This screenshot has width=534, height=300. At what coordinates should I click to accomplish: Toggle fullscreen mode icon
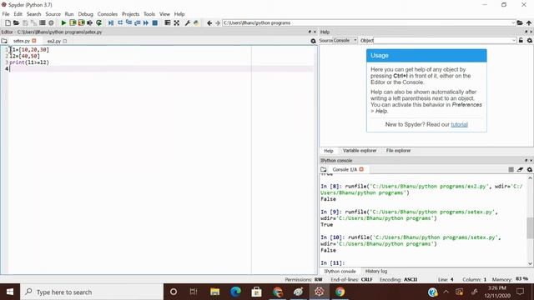(176, 22)
